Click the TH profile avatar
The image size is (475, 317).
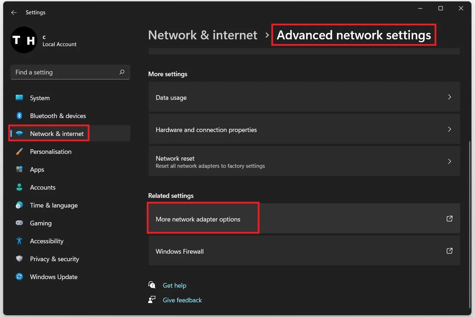[x=24, y=40]
